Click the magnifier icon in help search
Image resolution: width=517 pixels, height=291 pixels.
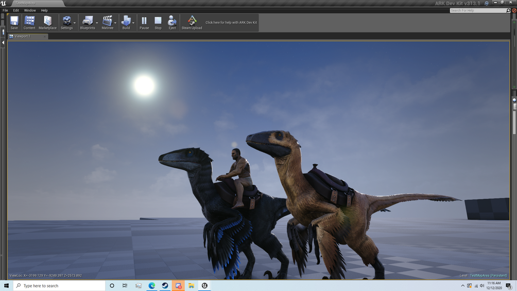508,10
